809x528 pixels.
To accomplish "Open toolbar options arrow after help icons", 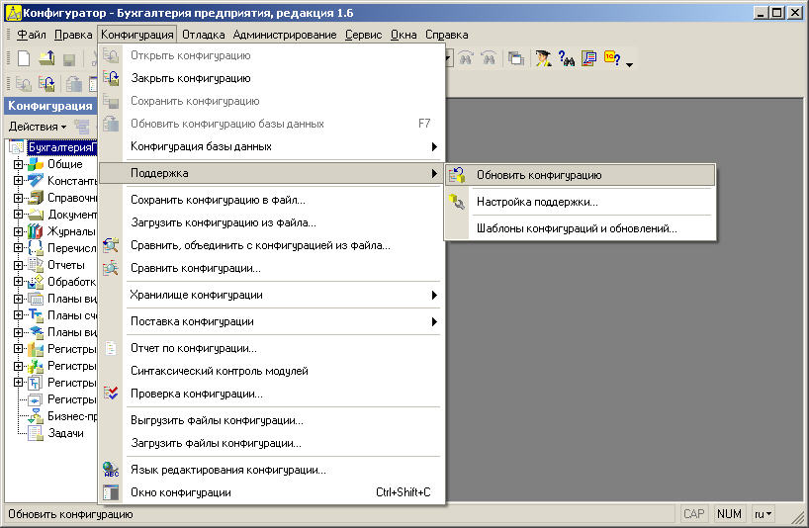I will tap(629, 64).
